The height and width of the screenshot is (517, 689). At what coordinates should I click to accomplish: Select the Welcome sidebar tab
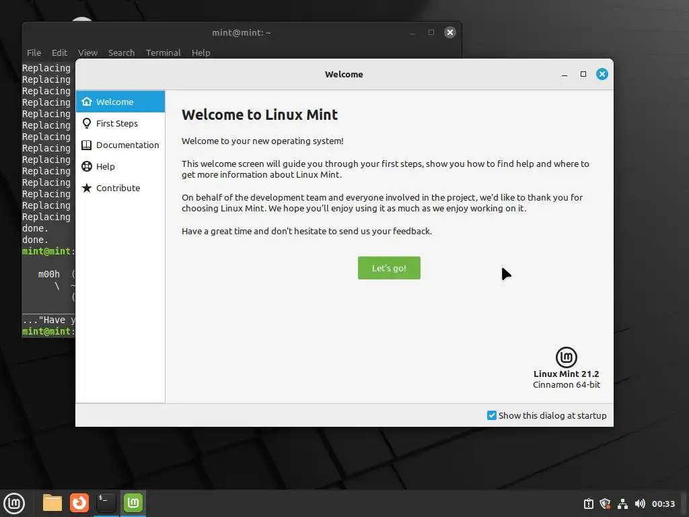point(120,102)
